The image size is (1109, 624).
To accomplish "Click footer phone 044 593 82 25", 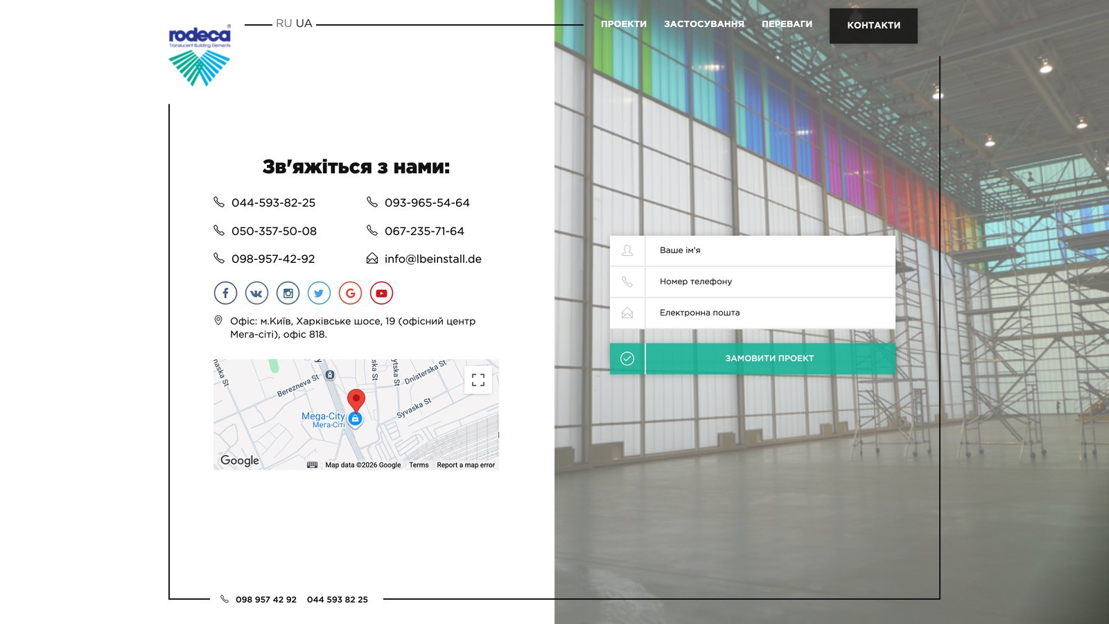I will [338, 600].
